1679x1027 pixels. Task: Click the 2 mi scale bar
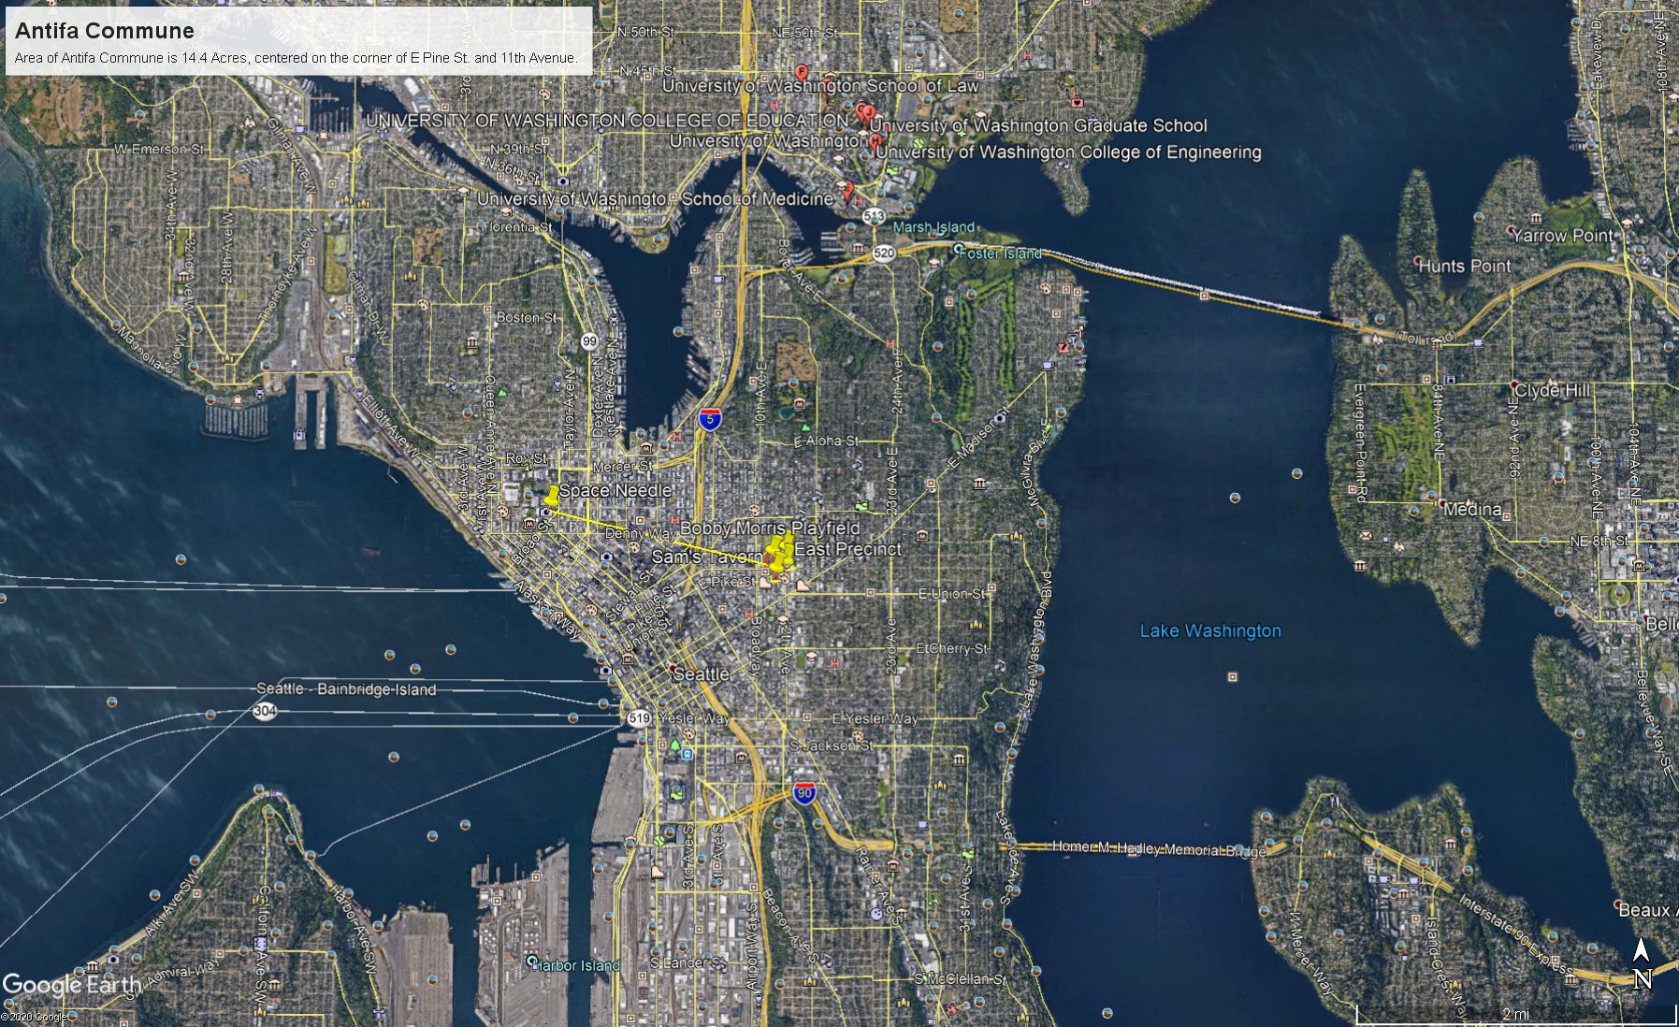[1515, 1014]
